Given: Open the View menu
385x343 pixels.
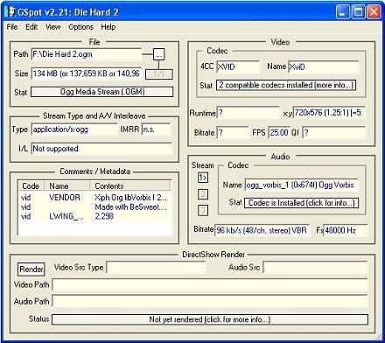Looking at the screenshot, I should click(53, 27).
